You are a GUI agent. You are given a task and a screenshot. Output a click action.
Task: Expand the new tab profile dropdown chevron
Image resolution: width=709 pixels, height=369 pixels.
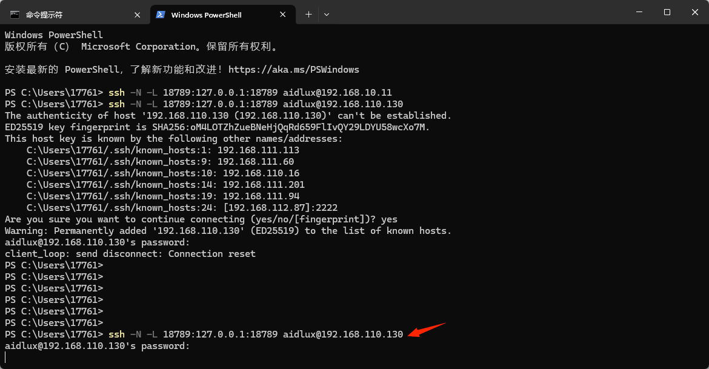(327, 15)
